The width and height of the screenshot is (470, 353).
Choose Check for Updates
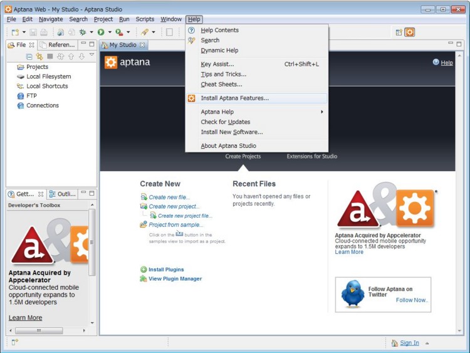pyautogui.click(x=257, y=122)
